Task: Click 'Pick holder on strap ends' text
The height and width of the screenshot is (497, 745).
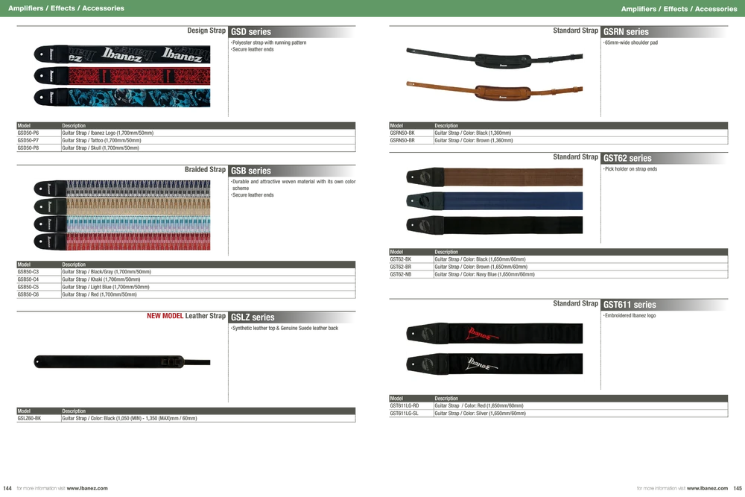Action: tap(631, 169)
